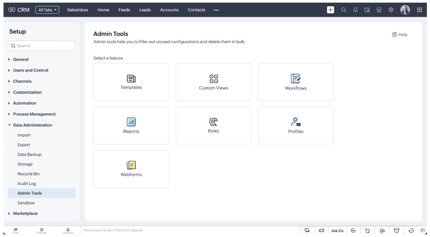Click the settings gear icon

pos(391,10)
